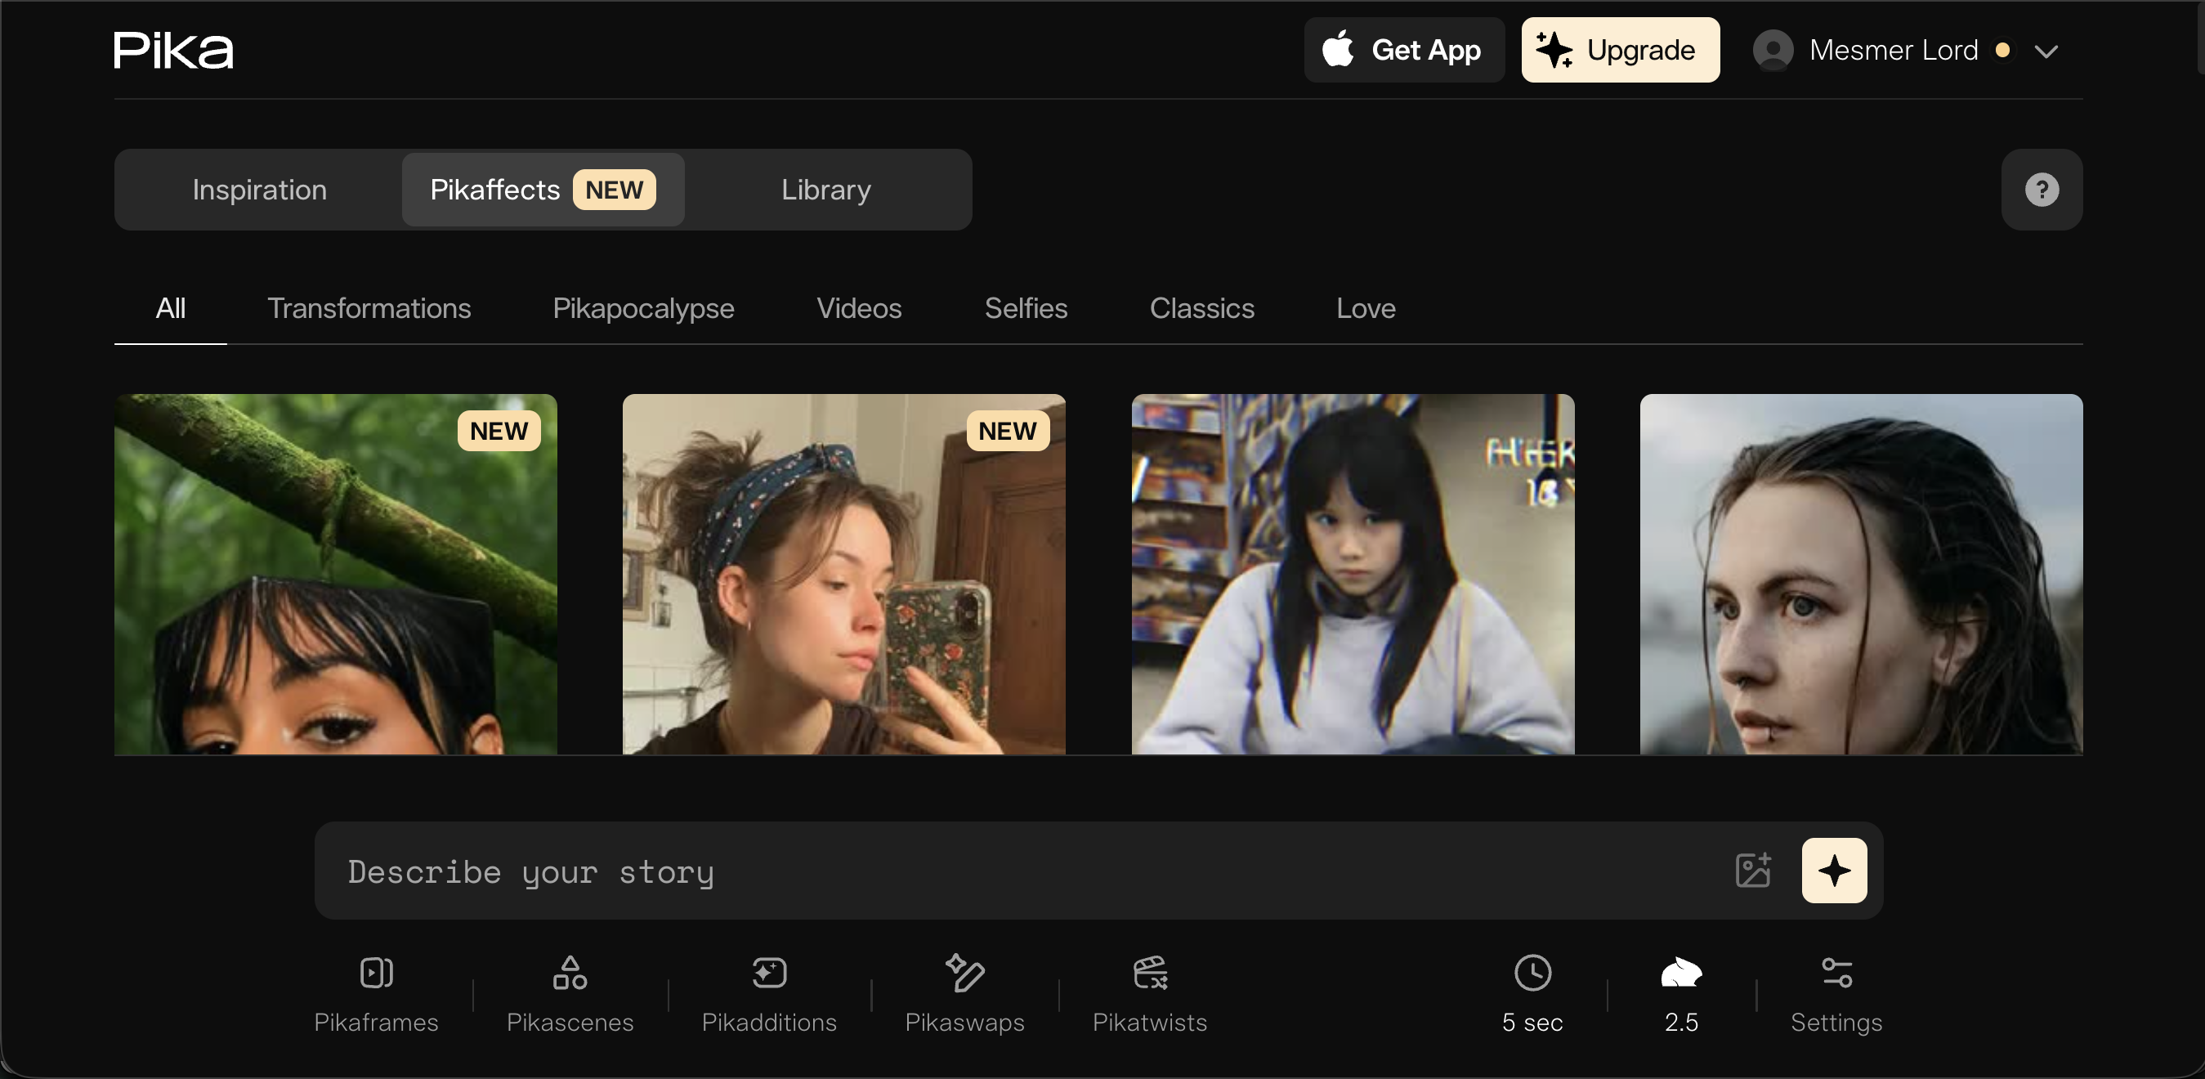Open the help question mark icon
Viewport: 2205px width, 1079px height.
click(x=2041, y=190)
